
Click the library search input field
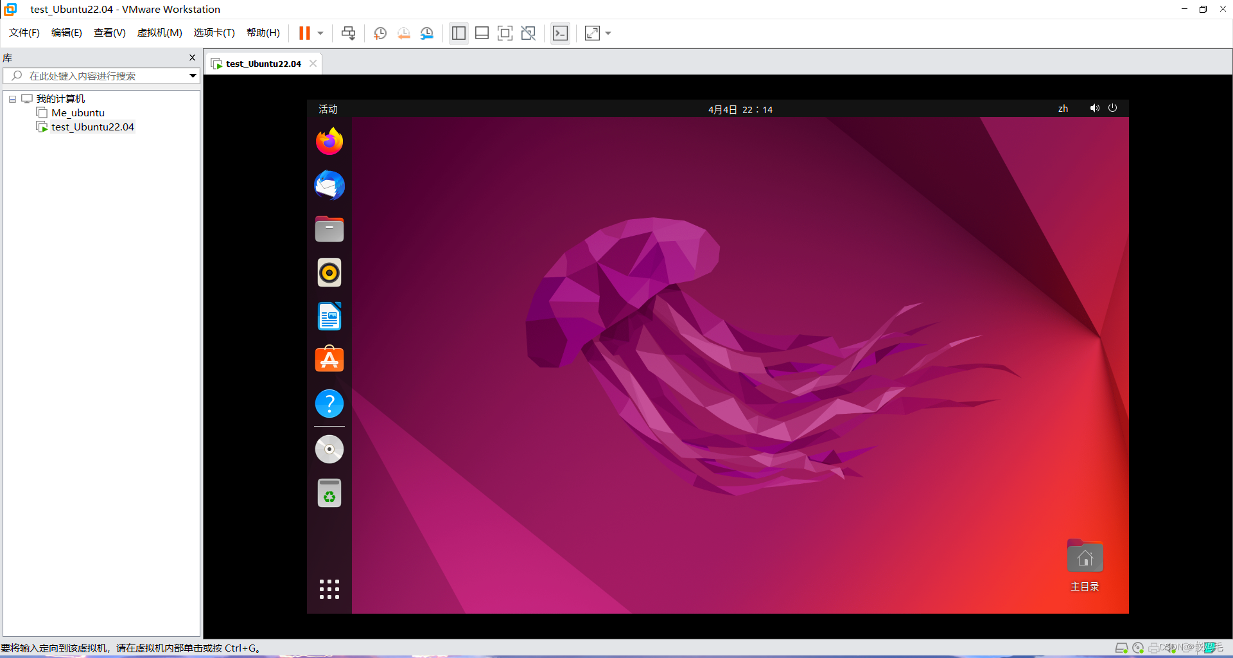(x=96, y=76)
